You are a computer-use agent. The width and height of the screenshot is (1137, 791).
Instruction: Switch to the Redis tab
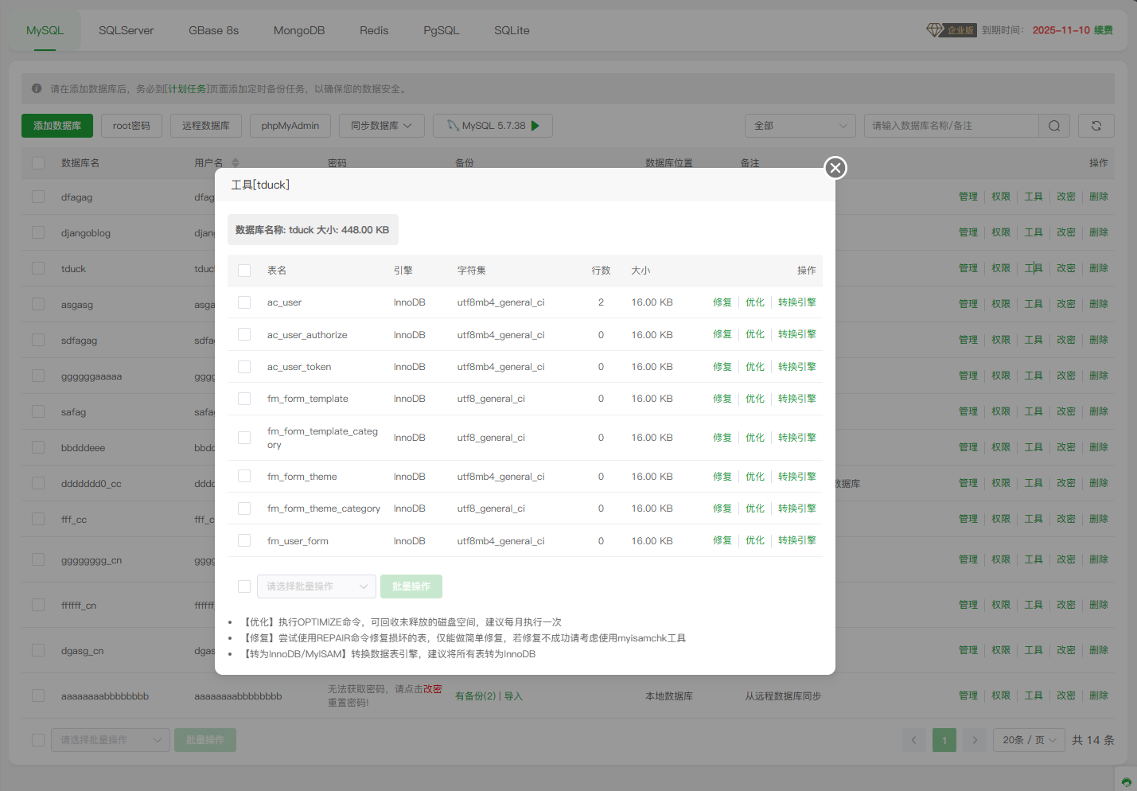(x=374, y=30)
